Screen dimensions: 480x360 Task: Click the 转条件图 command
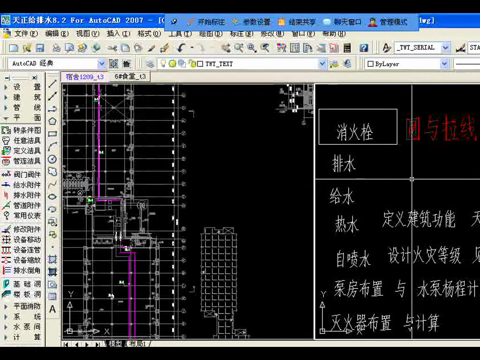click(x=21, y=130)
